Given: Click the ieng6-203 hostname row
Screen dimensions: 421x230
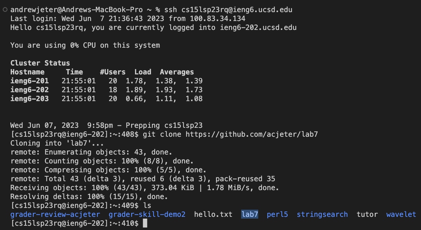Looking at the screenshot, I should pos(106,99).
